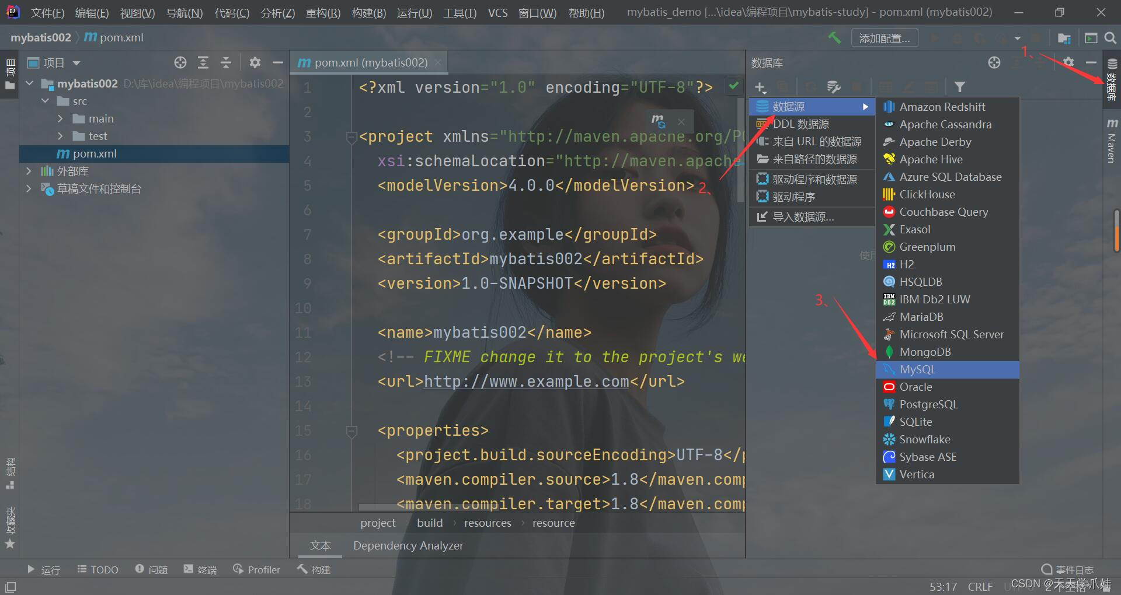Open the Event Log in status bar
Viewport: 1121px width, 595px height.
pyautogui.click(x=1067, y=569)
